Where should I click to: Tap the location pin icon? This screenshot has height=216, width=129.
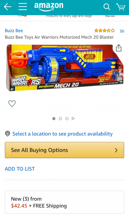point(8,134)
